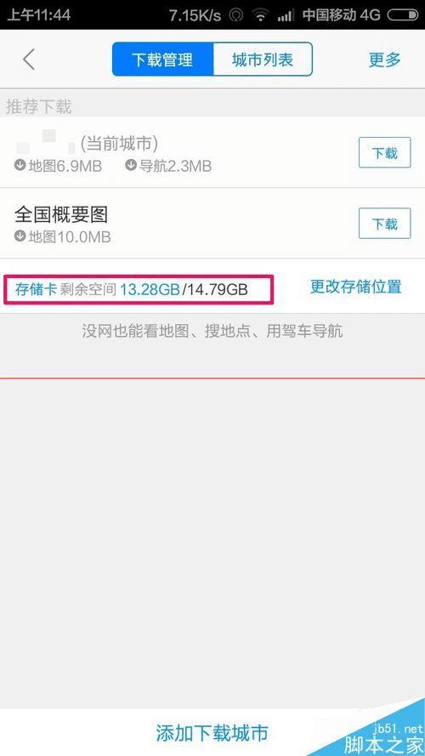Tap the 13.28GB remaining space text
Viewport: 425px width, 756px height.
pos(150,289)
